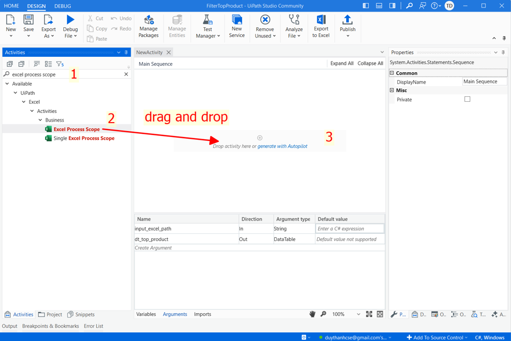Edit the DisplayName Main Sequence field

484,81
